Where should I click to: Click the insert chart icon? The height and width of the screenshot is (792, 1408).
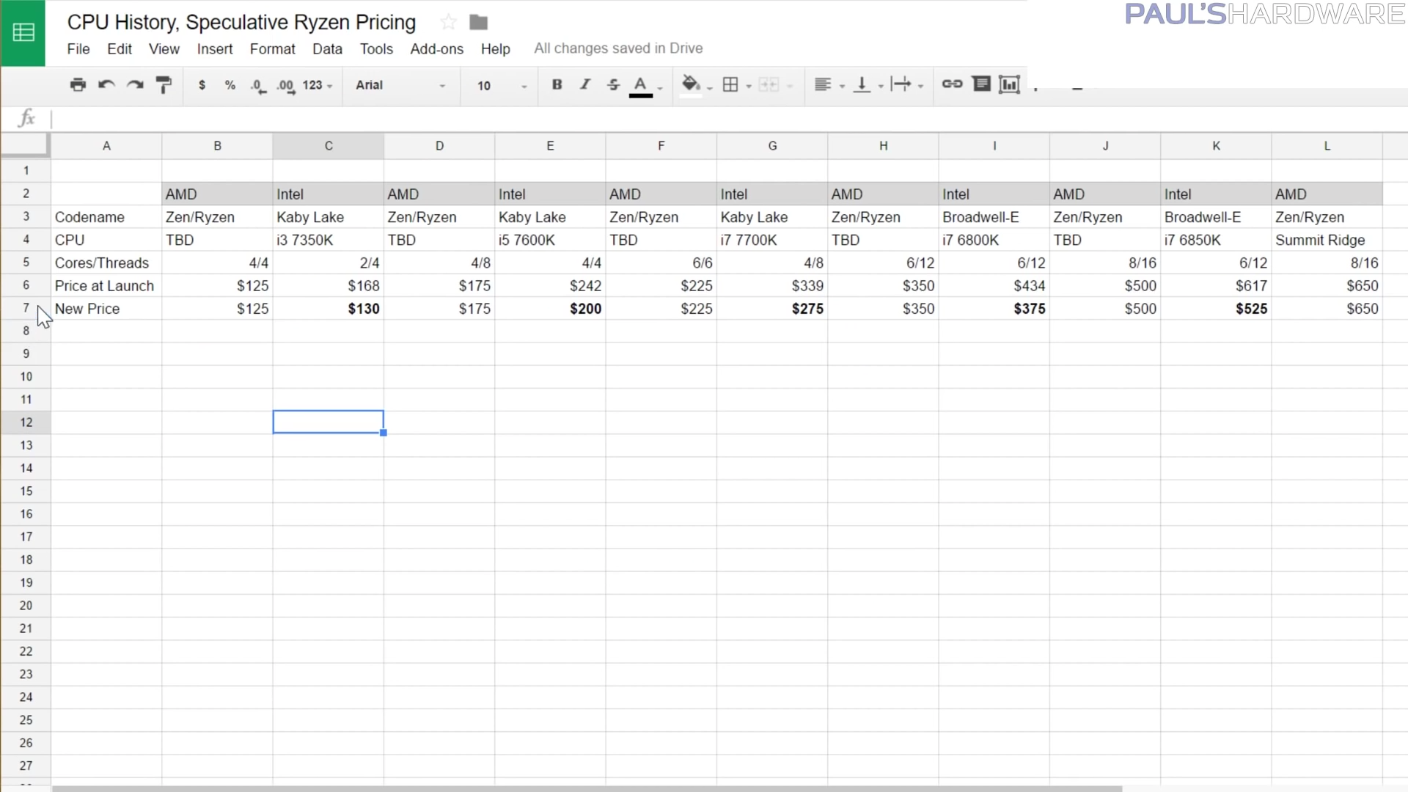tap(1010, 85)
